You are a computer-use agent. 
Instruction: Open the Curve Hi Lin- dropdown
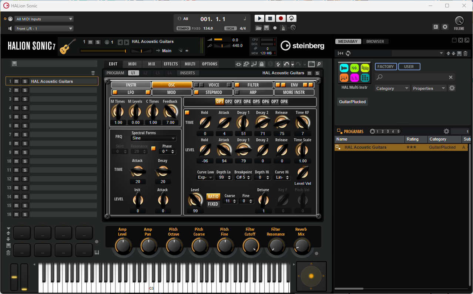[x=283, y=178]
